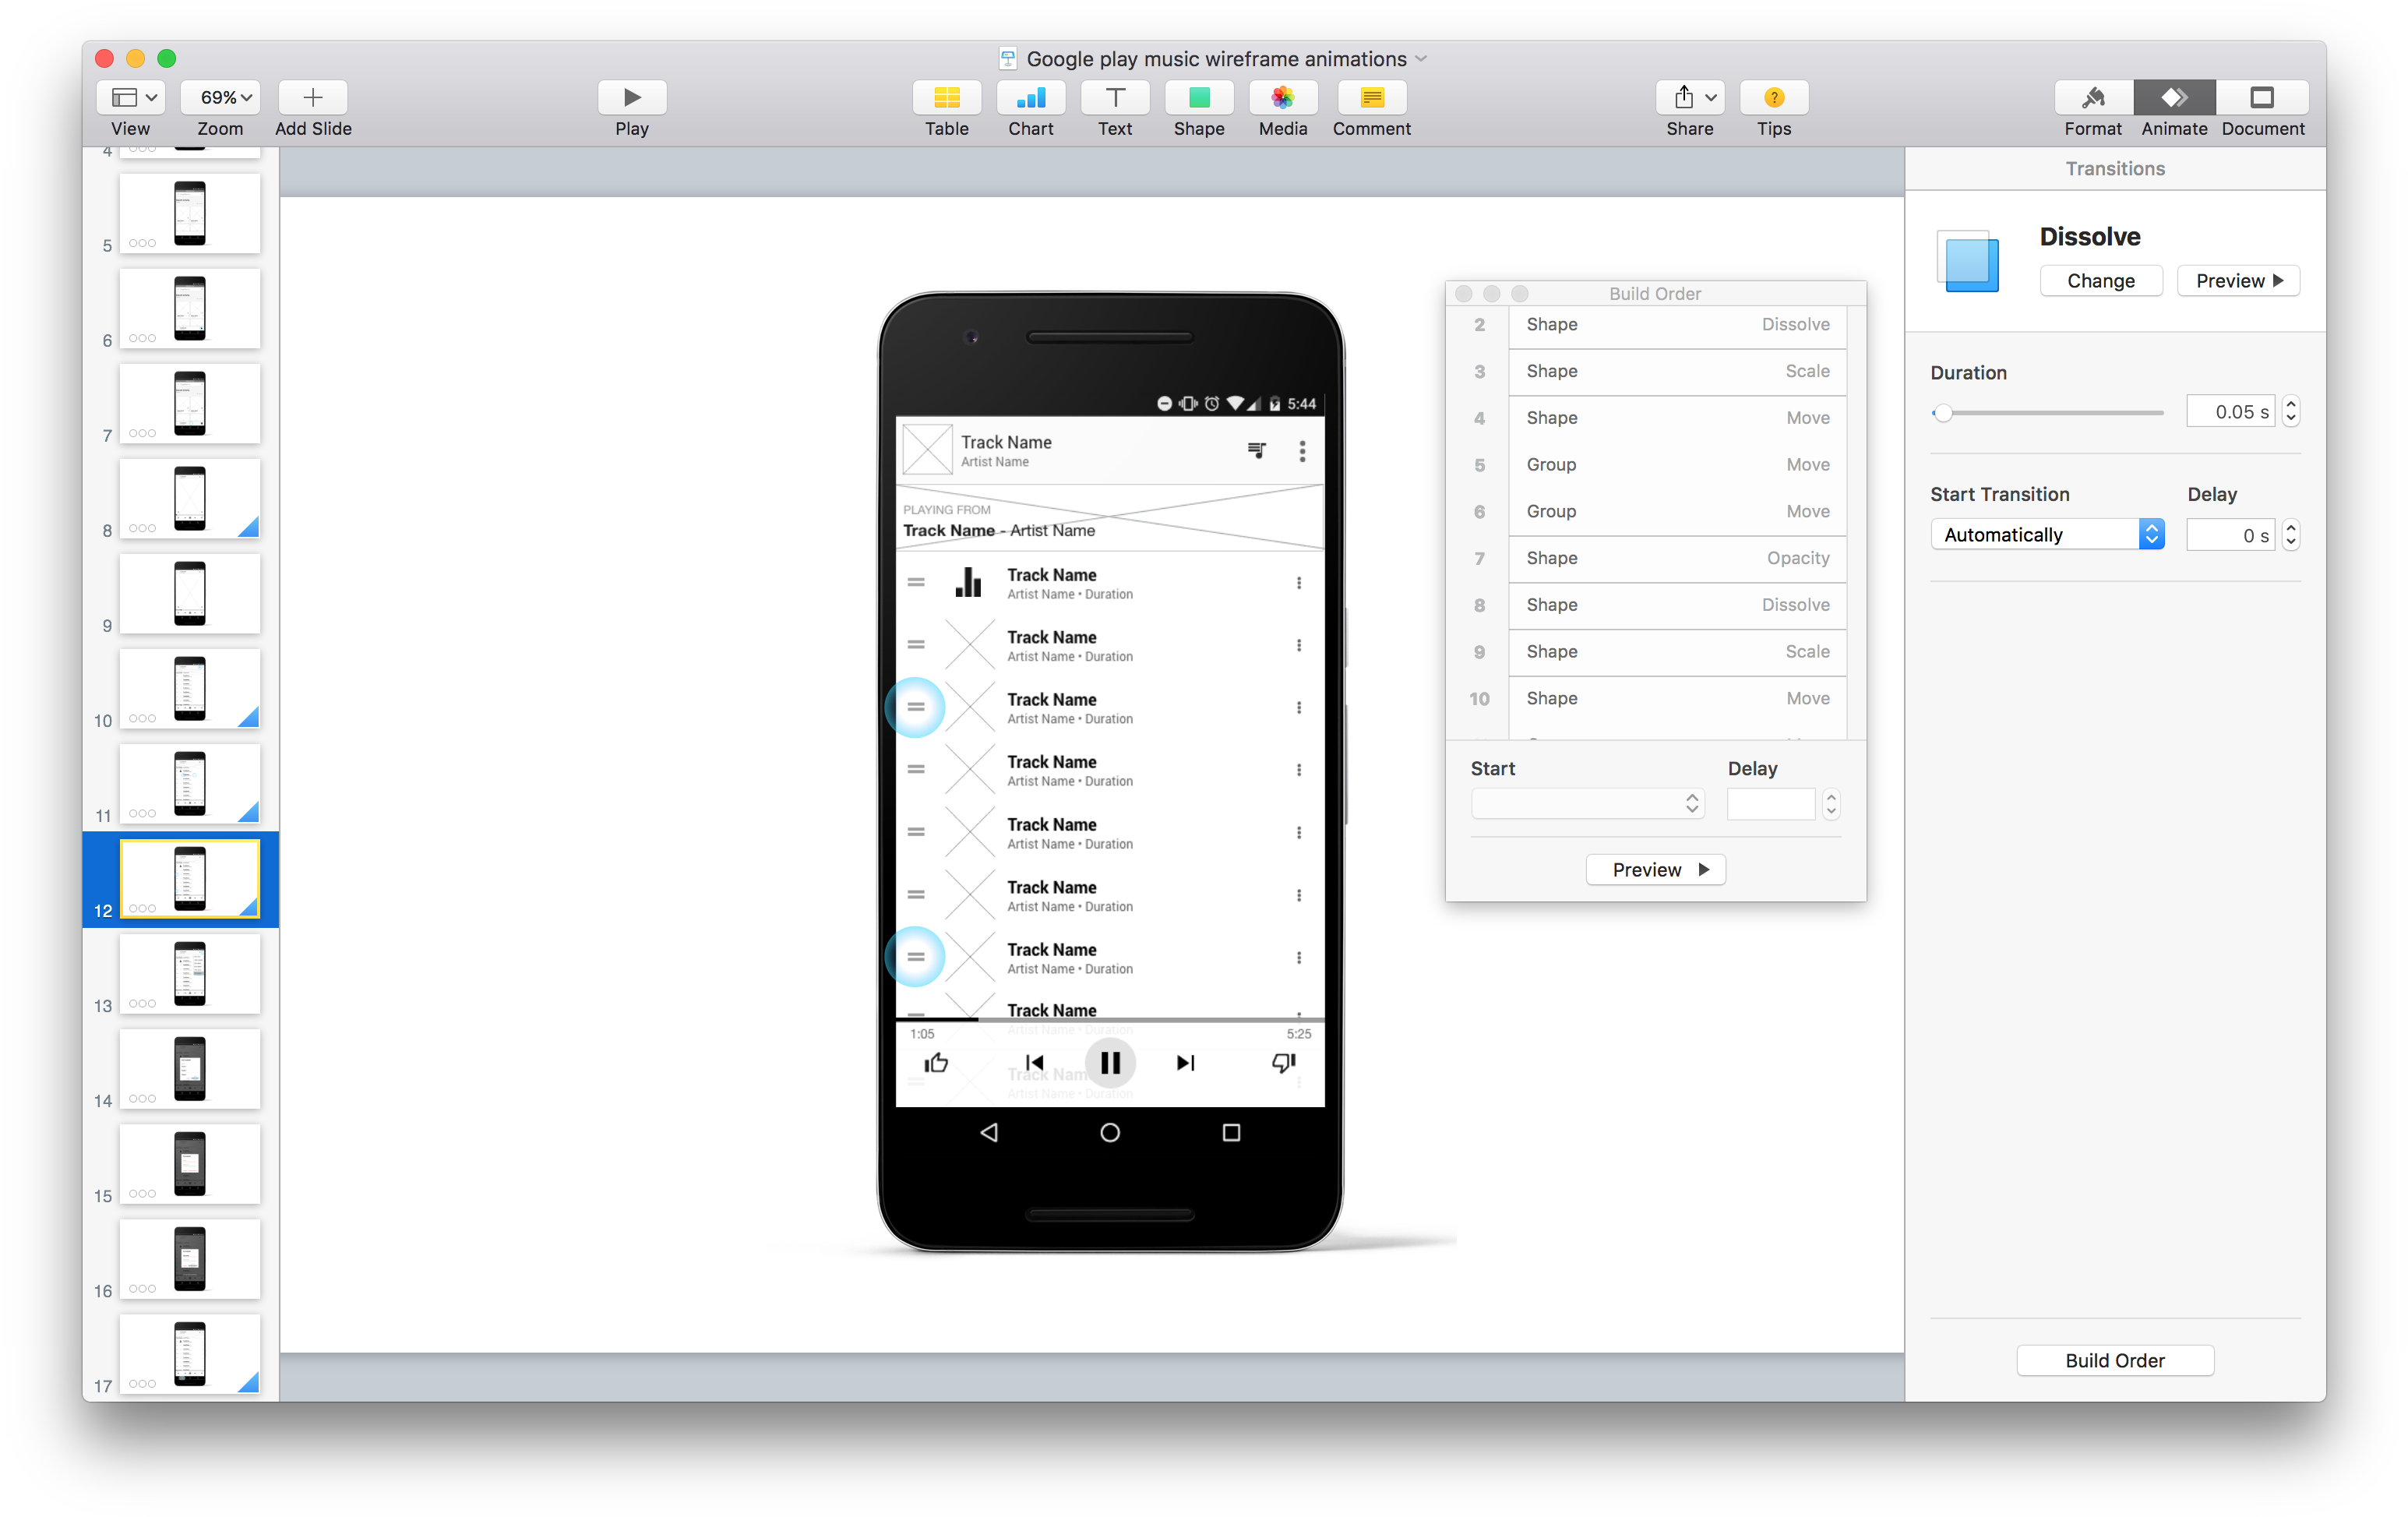Edit the Duration 0.05 s field
Screen dimensions: 2408x1517
[2231, 412]
